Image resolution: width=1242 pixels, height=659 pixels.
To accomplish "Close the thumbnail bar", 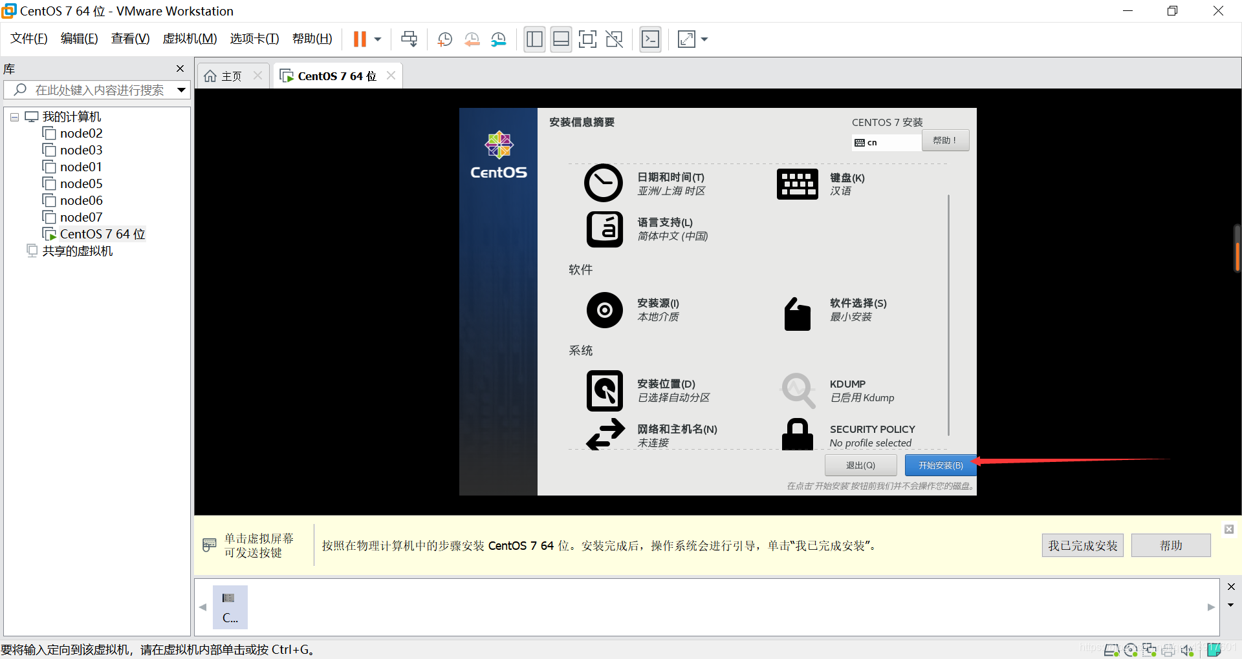I will pyautogui.click(x=1231, y=587).
